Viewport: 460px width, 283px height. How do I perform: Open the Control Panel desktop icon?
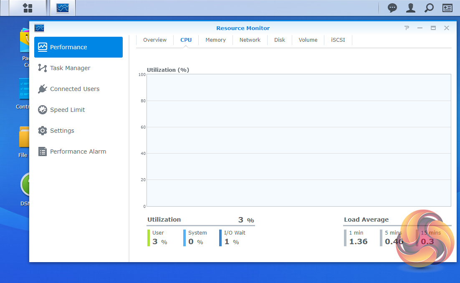[x=24, y=90]
